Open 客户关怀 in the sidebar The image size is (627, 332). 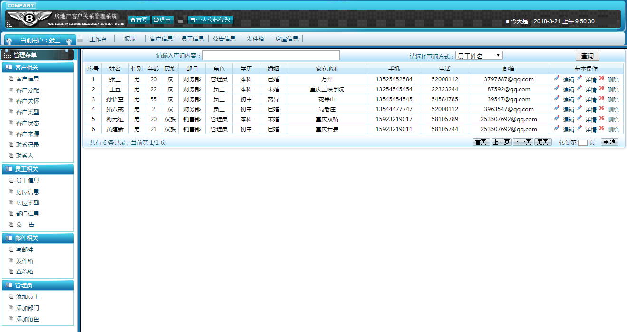click(x=28, y=101)
